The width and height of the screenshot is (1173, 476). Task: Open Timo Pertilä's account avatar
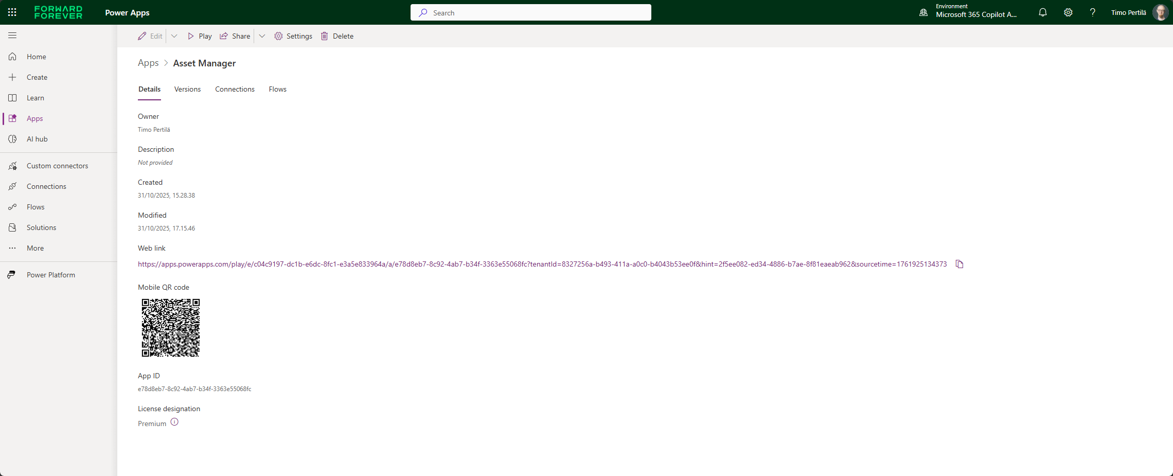click(1160, 12)
